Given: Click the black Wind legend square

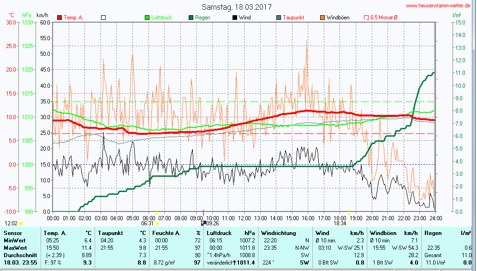Looking at the screenshot, I should coord(235,18).
